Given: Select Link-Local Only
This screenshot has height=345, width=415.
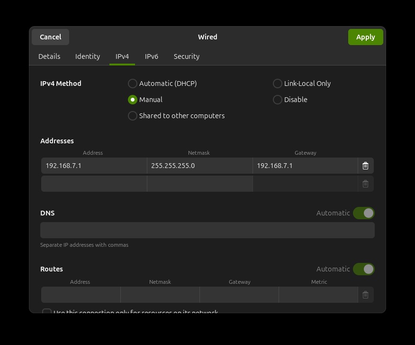Looking at the screenshot, I should click(278, 84).
